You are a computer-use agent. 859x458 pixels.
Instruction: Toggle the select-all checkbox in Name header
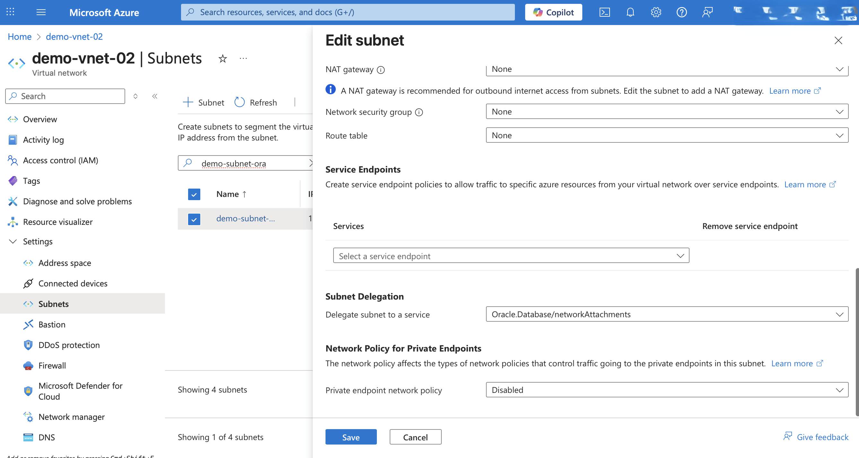194,194
